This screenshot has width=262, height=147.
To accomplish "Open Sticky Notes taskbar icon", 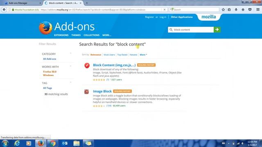I will click(88, 143).
